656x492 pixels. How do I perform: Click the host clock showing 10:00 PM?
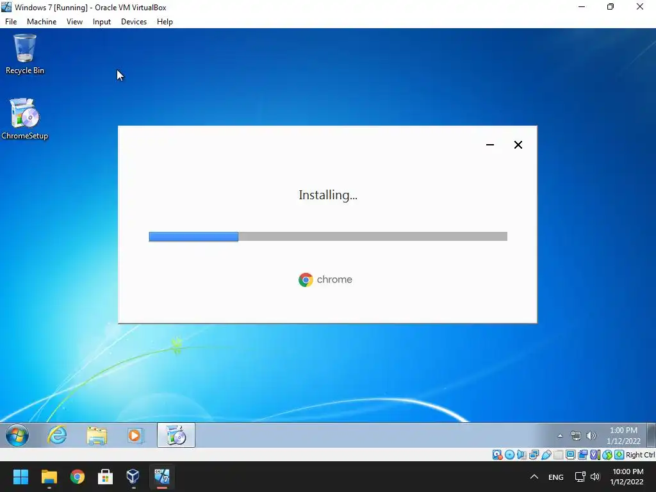(x=627, y=477)
